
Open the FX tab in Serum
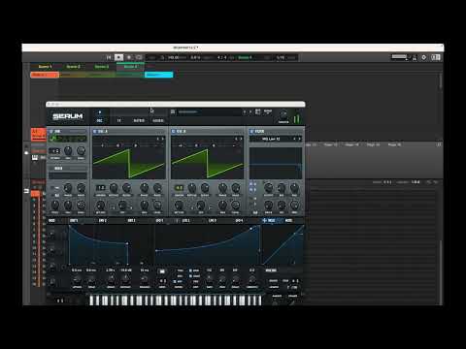click(119, 120)
